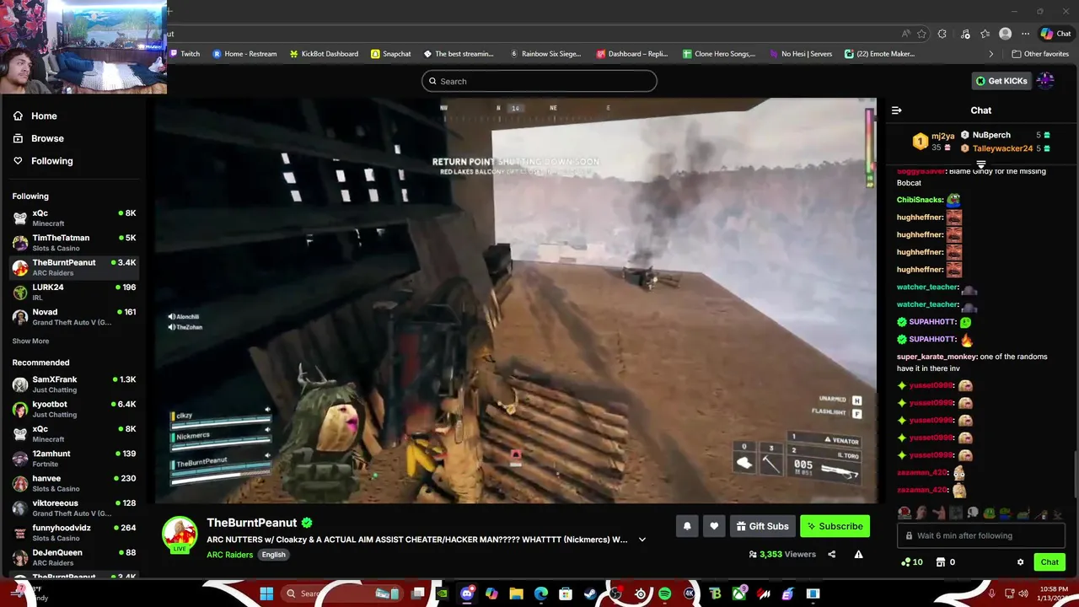Open kyootbot recommended channel
The height and width of the screenshot is (607, 1079).
74,409
